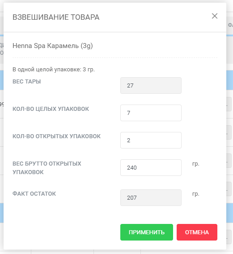Click the gross weight field containing 240
Screen dimensions: 233x254
click(x=151, y=167)
